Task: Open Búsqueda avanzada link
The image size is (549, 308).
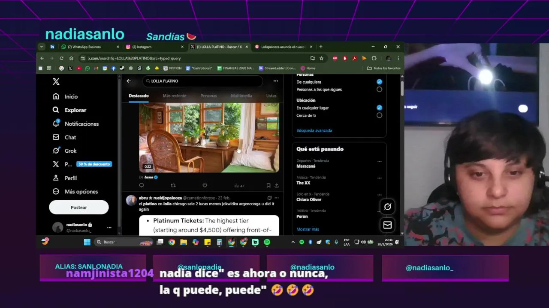Action: point(314,130)
